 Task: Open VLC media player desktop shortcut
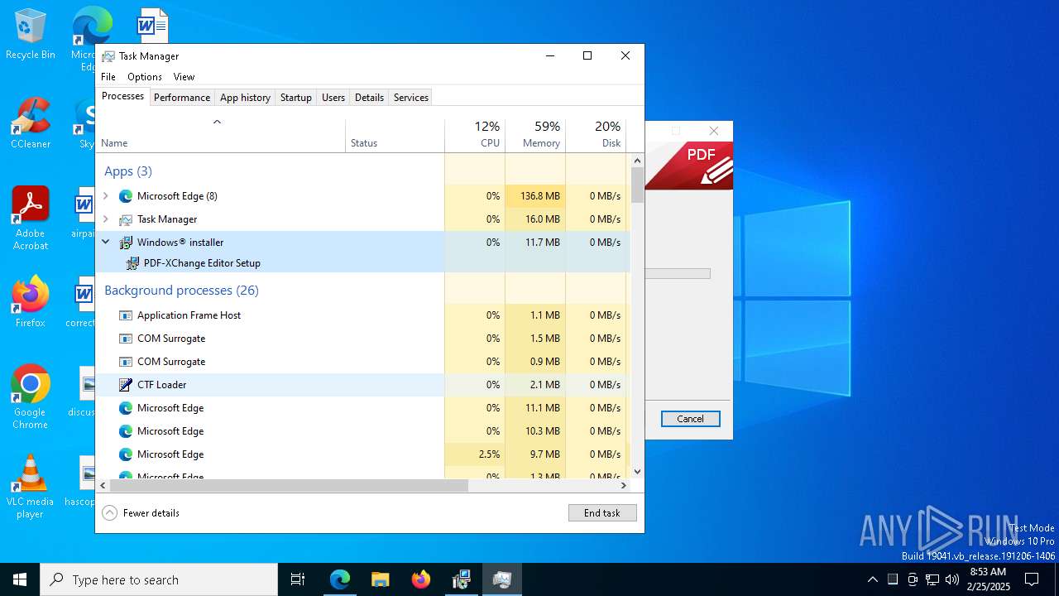coord(31,487)
